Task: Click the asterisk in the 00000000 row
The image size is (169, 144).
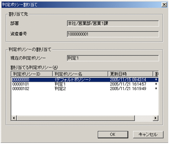Action: tap(156, 80)
